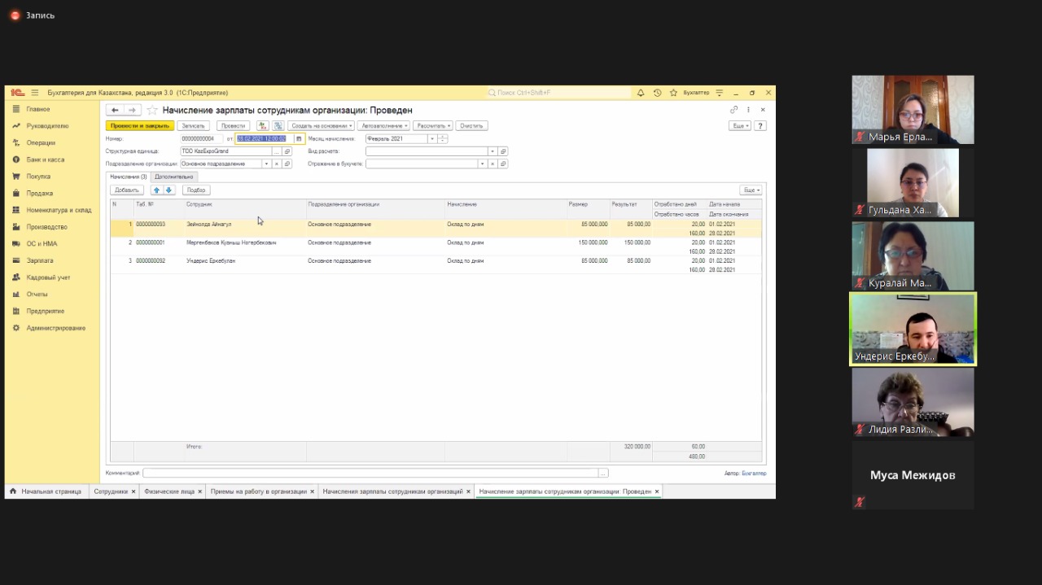Click the back navigation arrow

point(115,110)
